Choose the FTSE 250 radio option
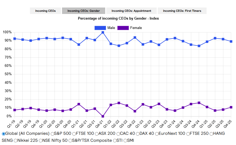 tap(188, 134)
